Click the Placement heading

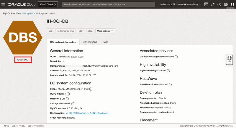(149, 120)
